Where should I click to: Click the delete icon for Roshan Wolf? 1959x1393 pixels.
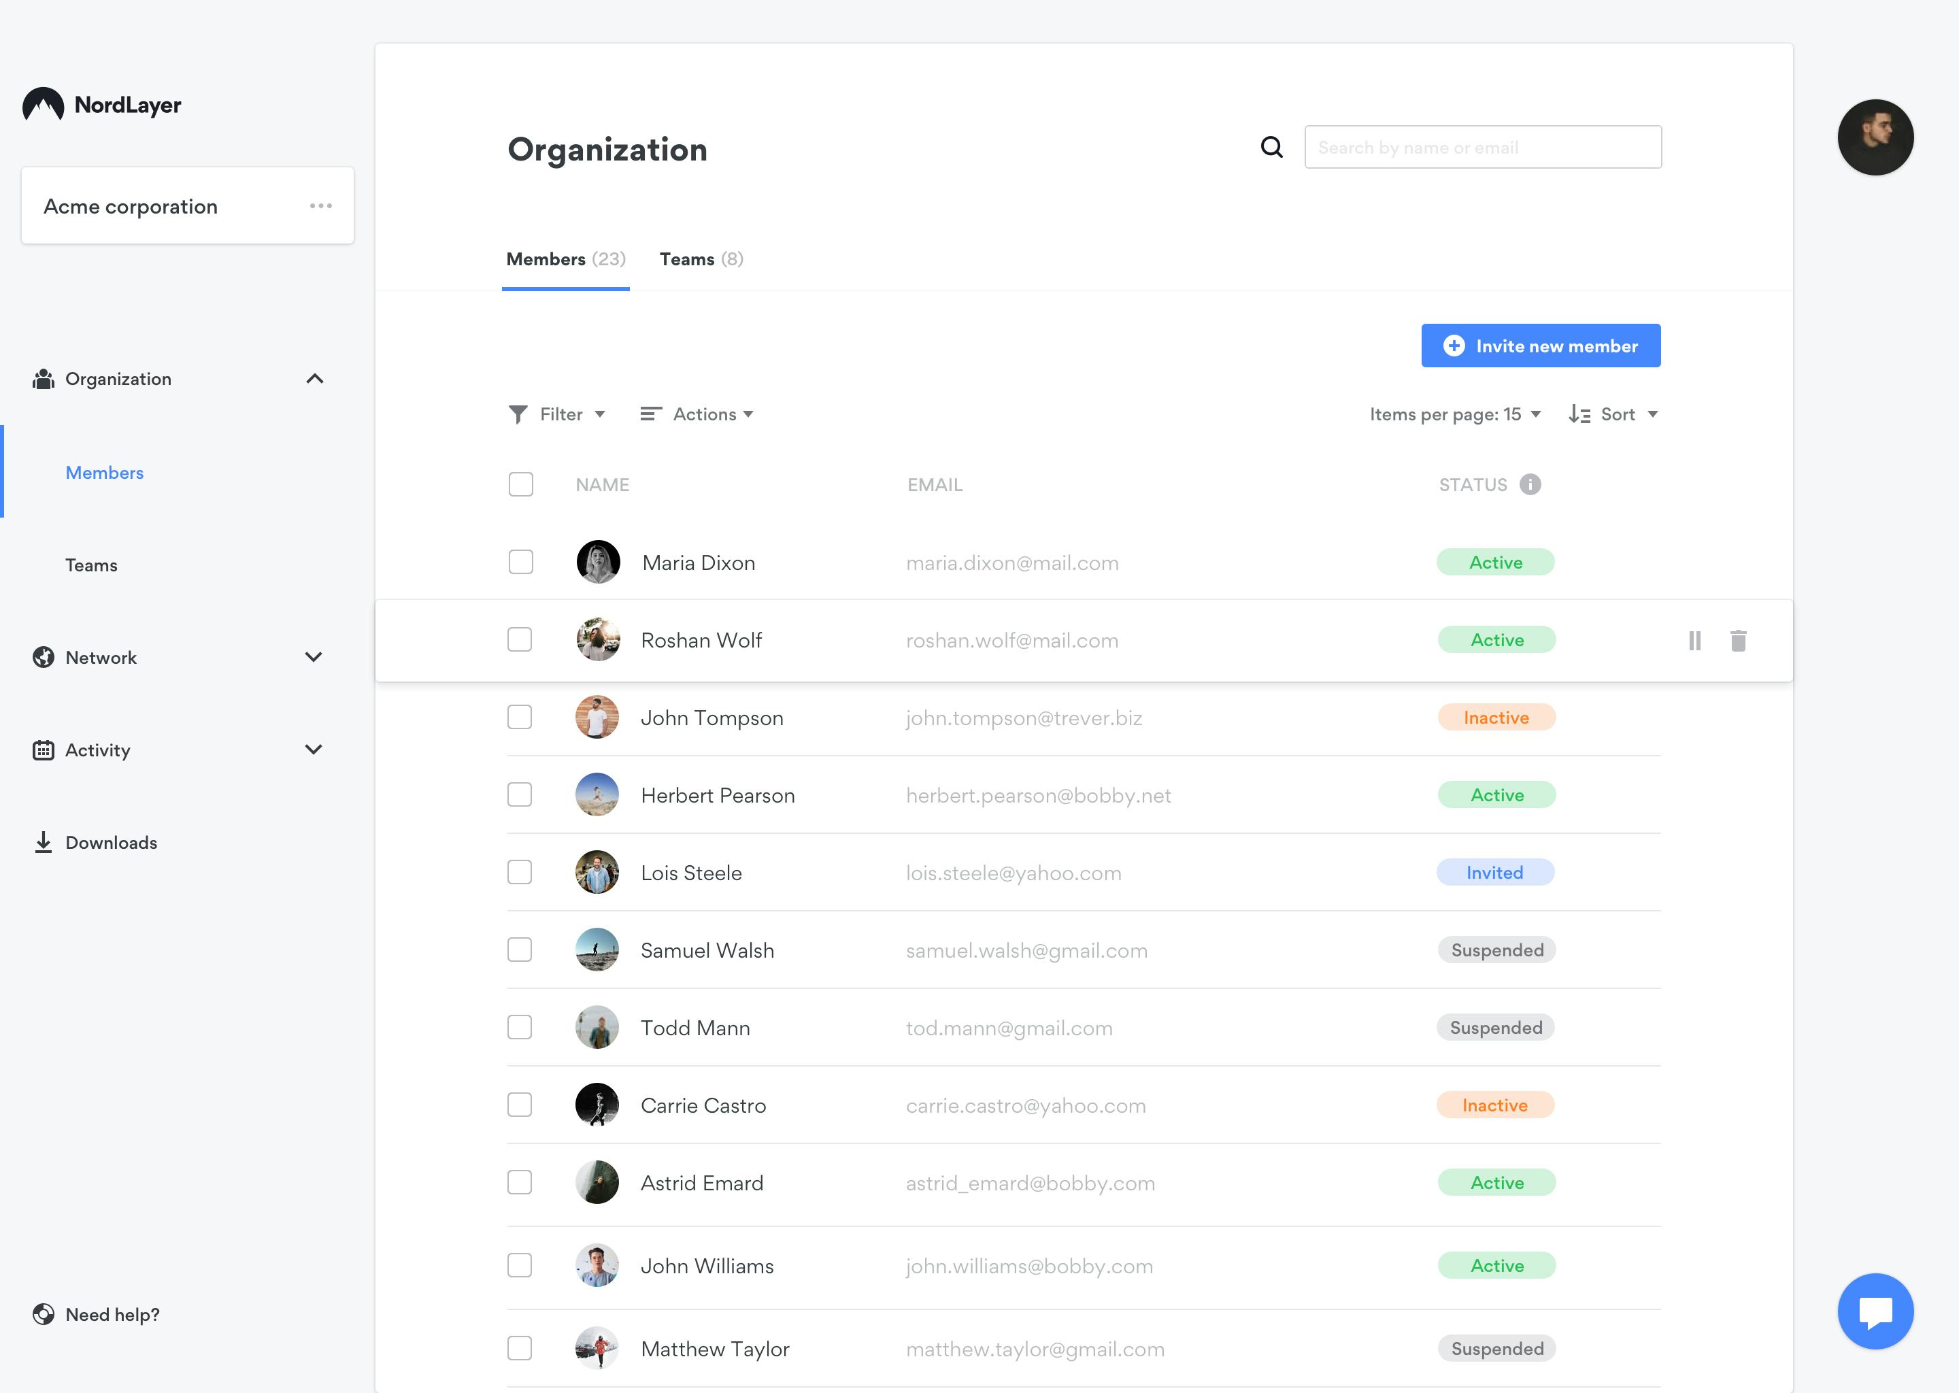point(1741,639)
